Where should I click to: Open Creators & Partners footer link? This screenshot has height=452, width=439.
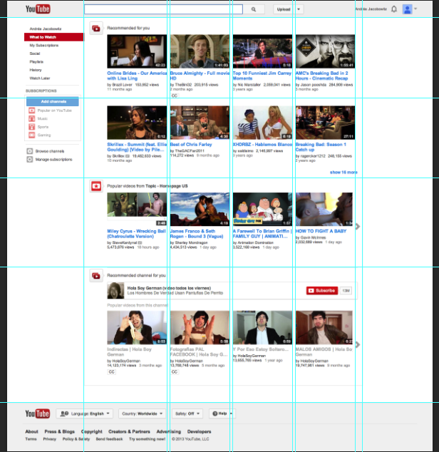tap(129, 431)
